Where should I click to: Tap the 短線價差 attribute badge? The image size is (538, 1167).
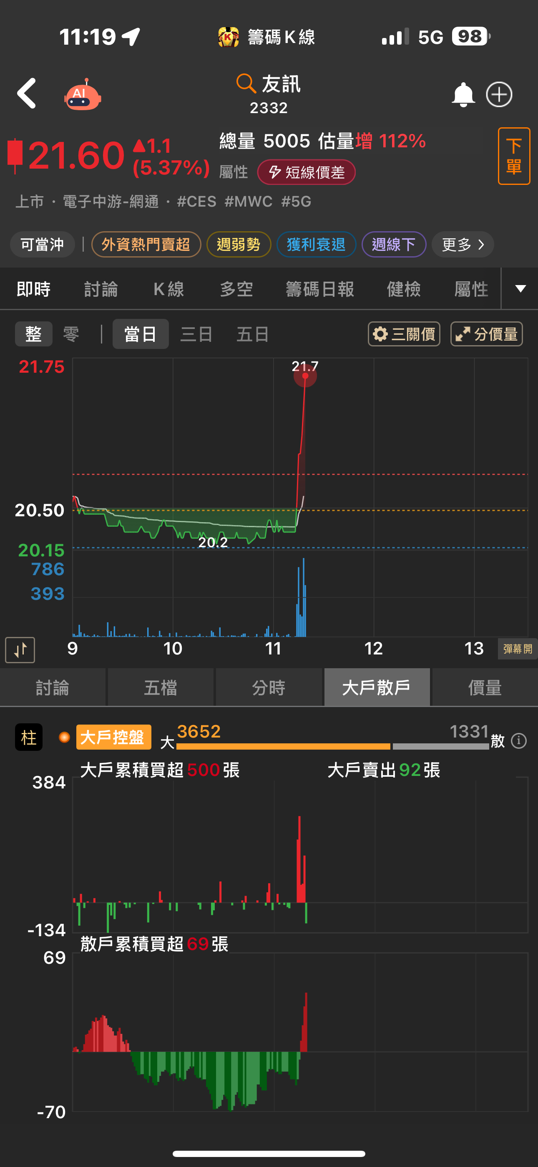[306, 172]
